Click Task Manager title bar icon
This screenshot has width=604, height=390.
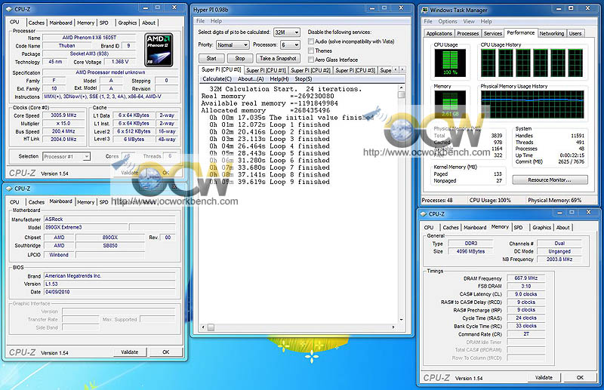coord(425,10)
